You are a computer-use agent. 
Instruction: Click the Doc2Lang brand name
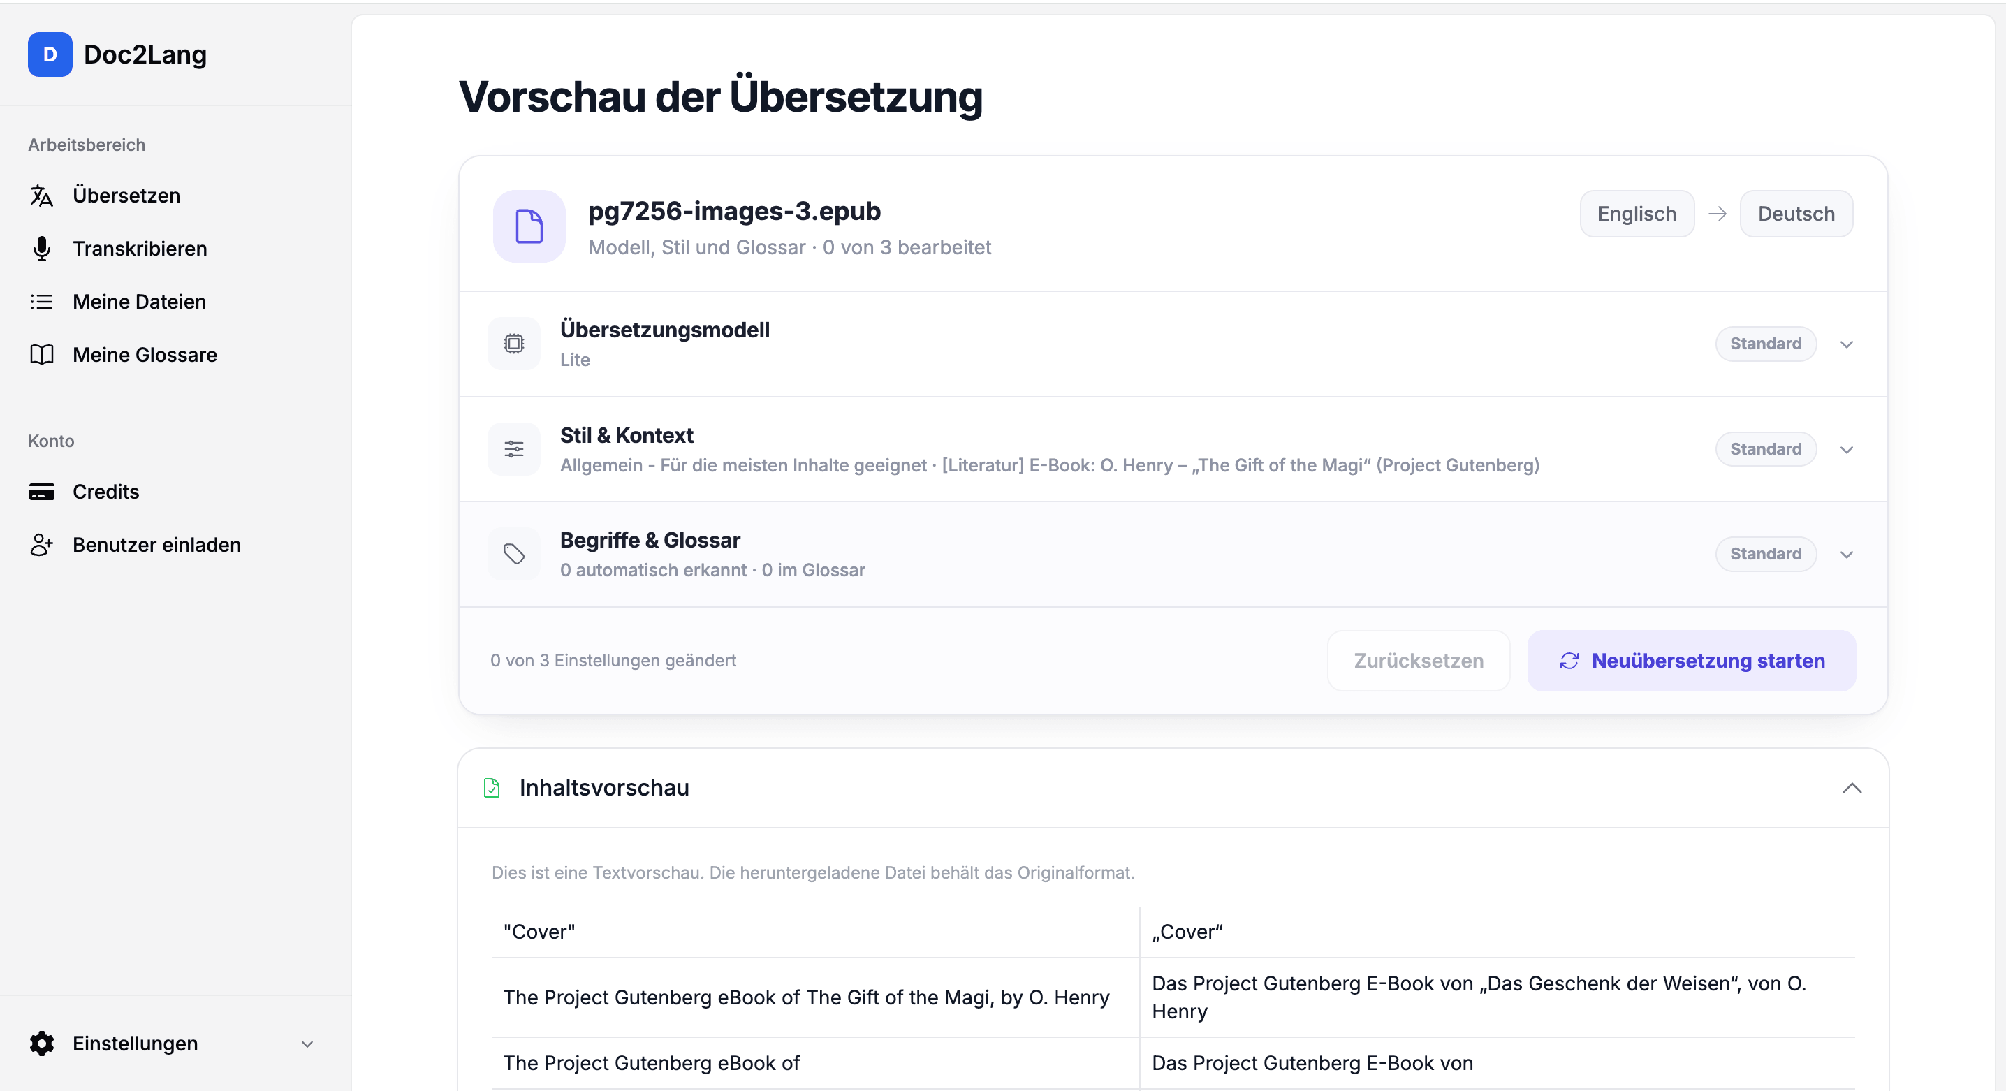point(145,54)
